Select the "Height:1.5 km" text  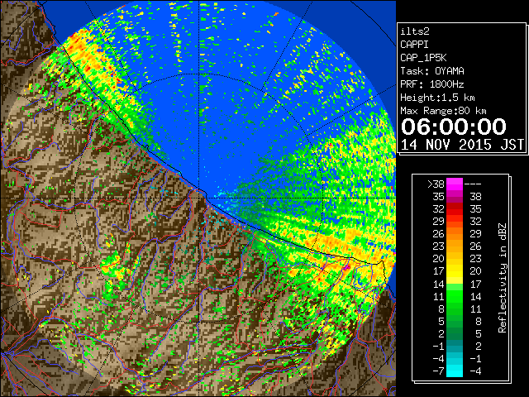pos(437,98)
